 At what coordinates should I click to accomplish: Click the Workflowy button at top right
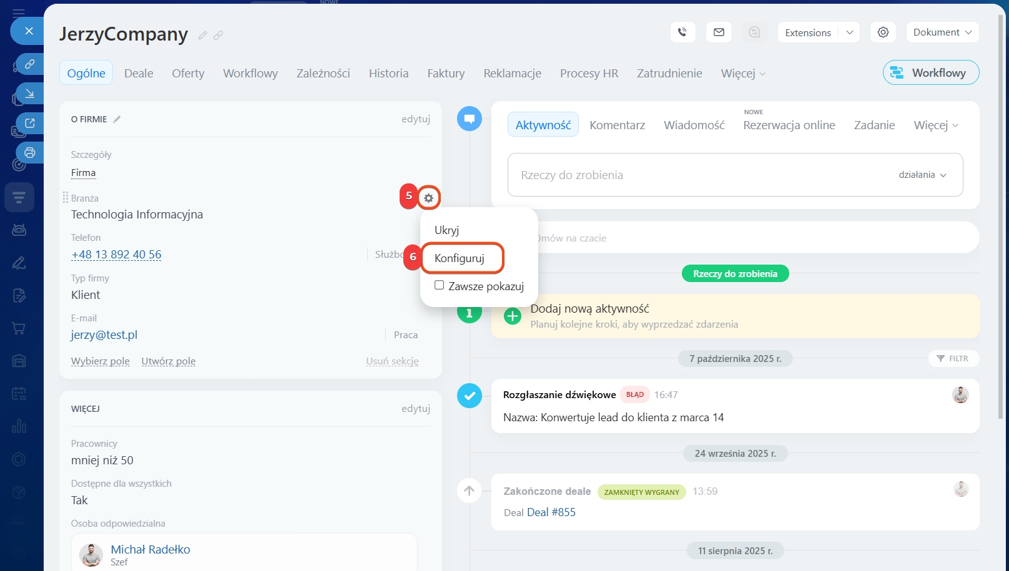pyautogui.click(x=930, y=72)
